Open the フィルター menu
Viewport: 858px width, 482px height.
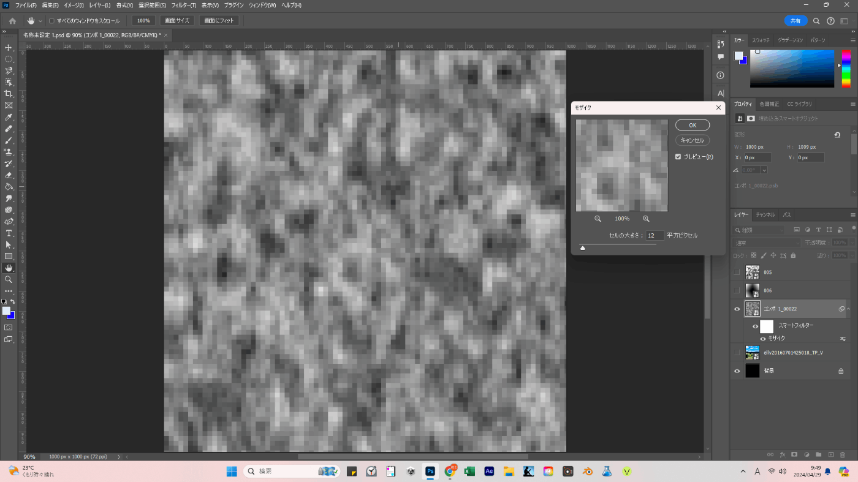[x=184, y=5]
